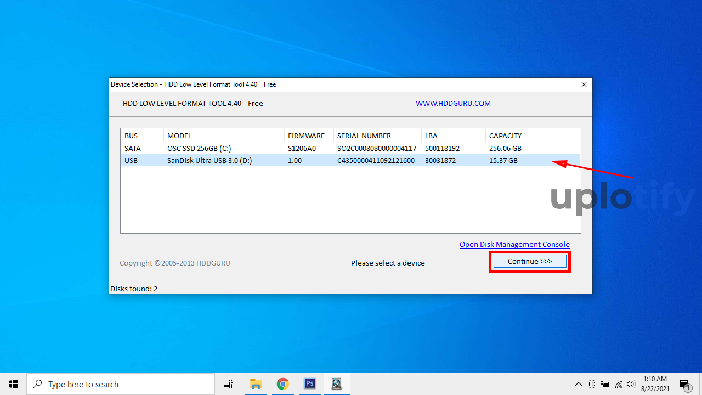Open Wi-Fi network settings in the tray

click(x=618, y=384)
